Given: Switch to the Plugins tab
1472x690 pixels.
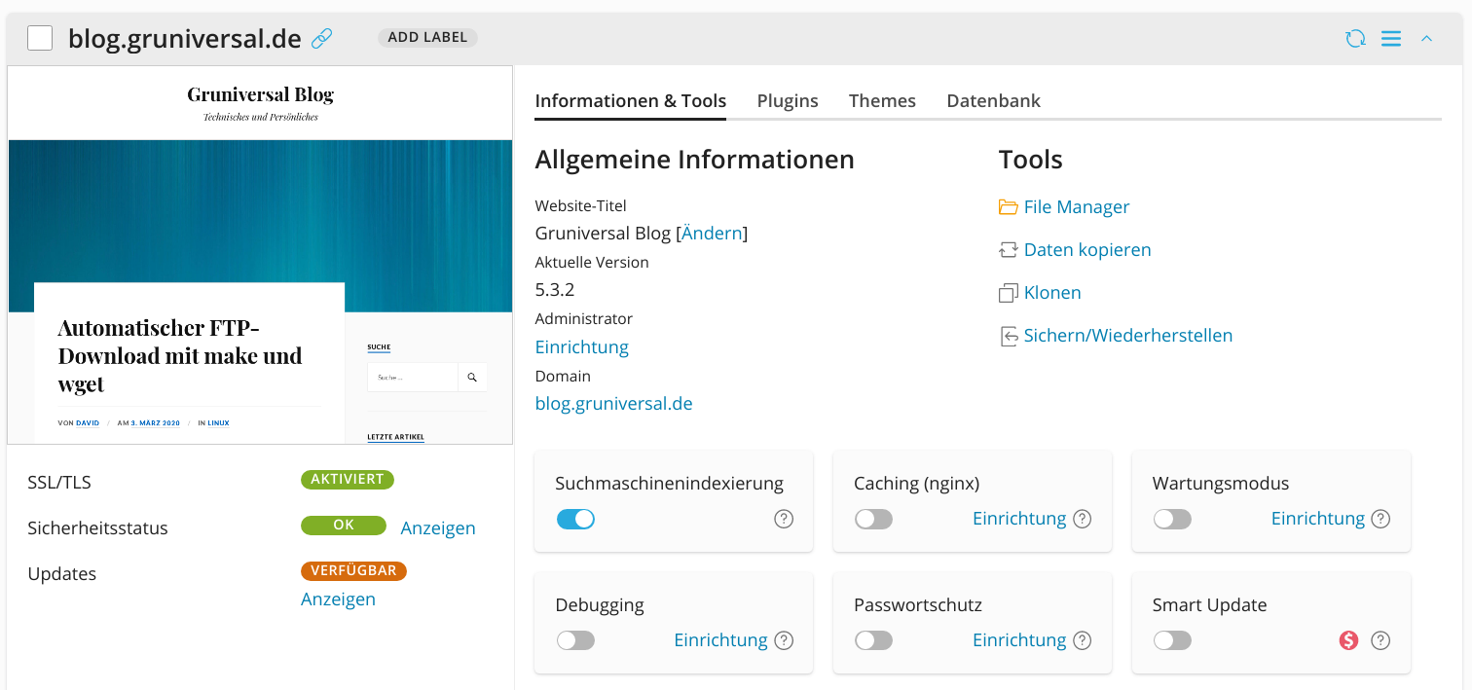Looking at the screenshot, I should 788,100.
